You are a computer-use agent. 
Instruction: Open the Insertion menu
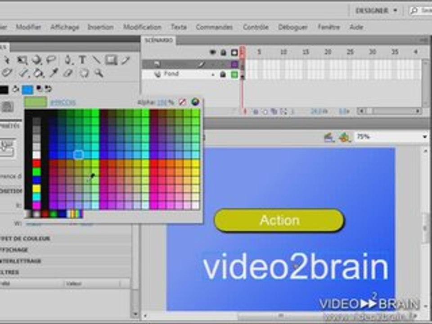(100, 27)
